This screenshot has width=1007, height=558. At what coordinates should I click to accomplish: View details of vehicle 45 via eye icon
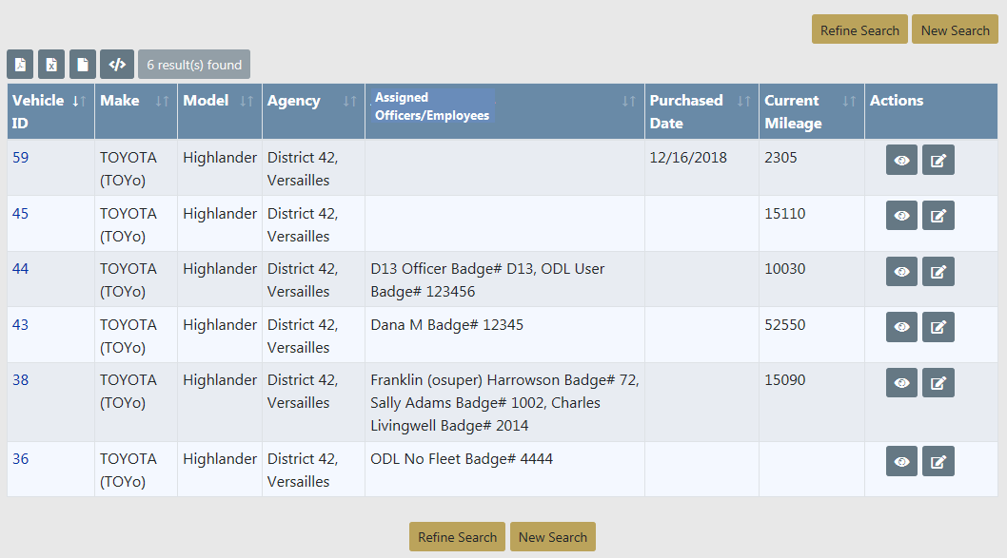point(901,216)
